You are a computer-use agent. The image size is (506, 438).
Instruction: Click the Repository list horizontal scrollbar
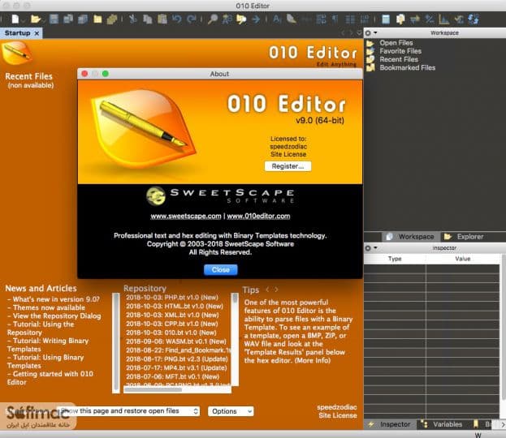(177, 389)
